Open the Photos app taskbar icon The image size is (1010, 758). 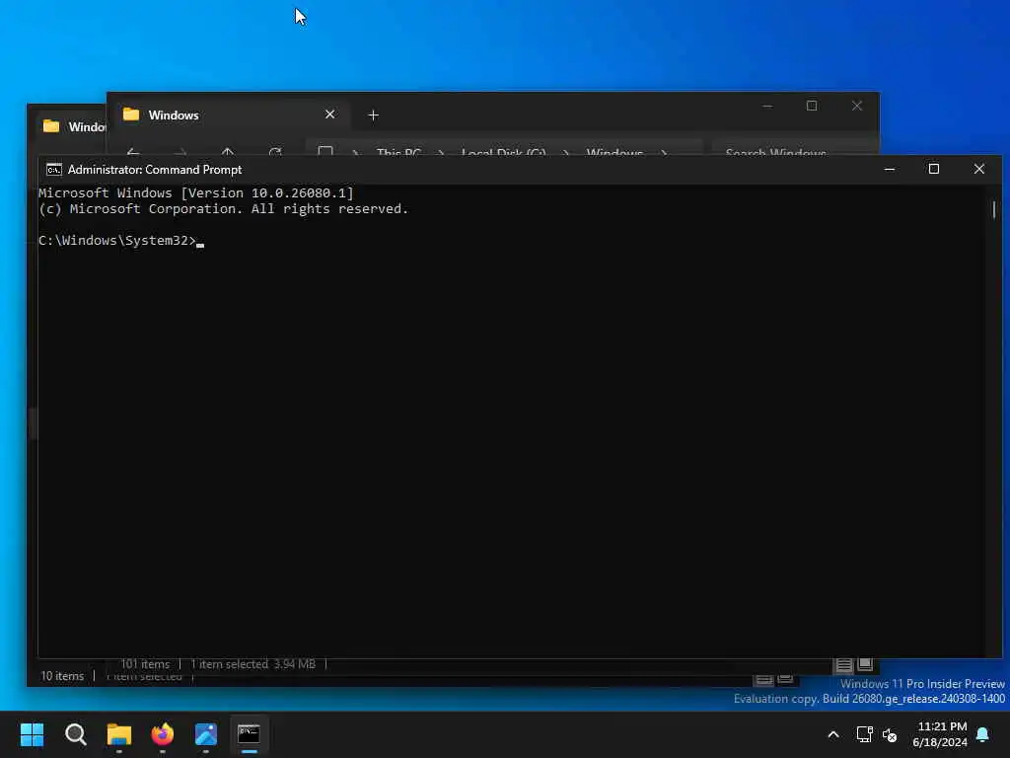205,734
